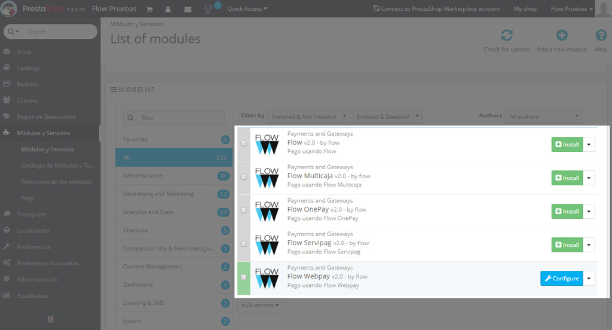612x330 pixels.
Task: Click the Clientes people icon
Action: tap(7, 100)
